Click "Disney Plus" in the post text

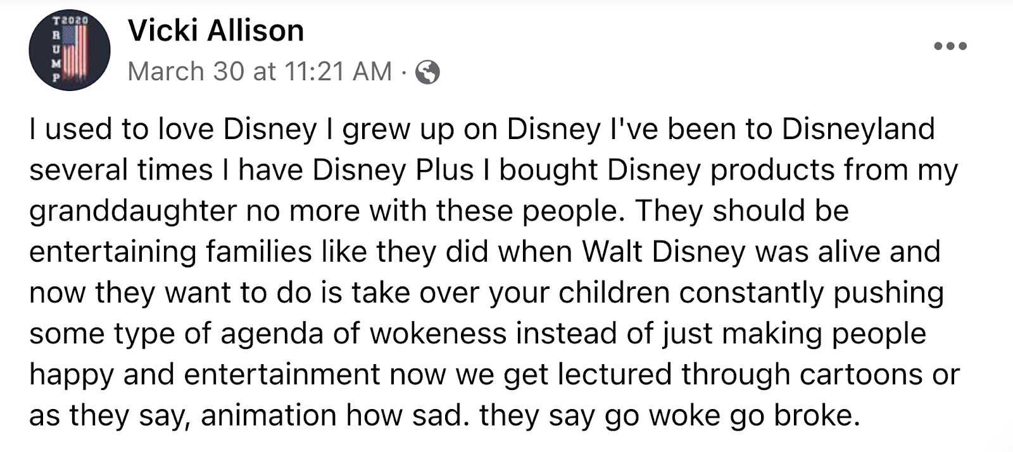coord(393,170)
